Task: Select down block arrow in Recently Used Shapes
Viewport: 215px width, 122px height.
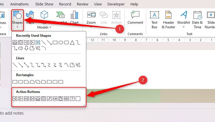Action: pos(26,48)
